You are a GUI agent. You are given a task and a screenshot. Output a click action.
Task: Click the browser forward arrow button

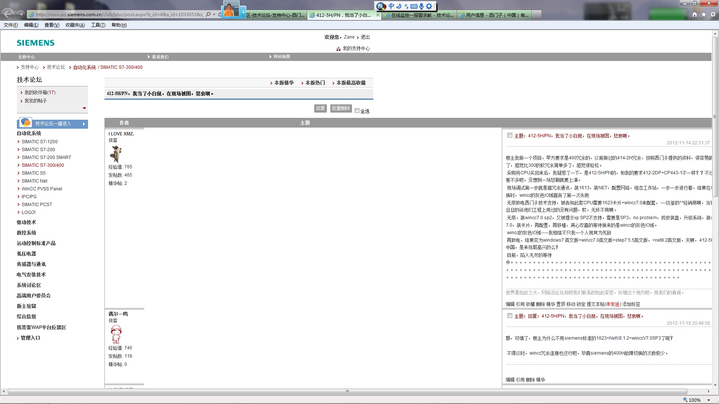click(21, 14)
